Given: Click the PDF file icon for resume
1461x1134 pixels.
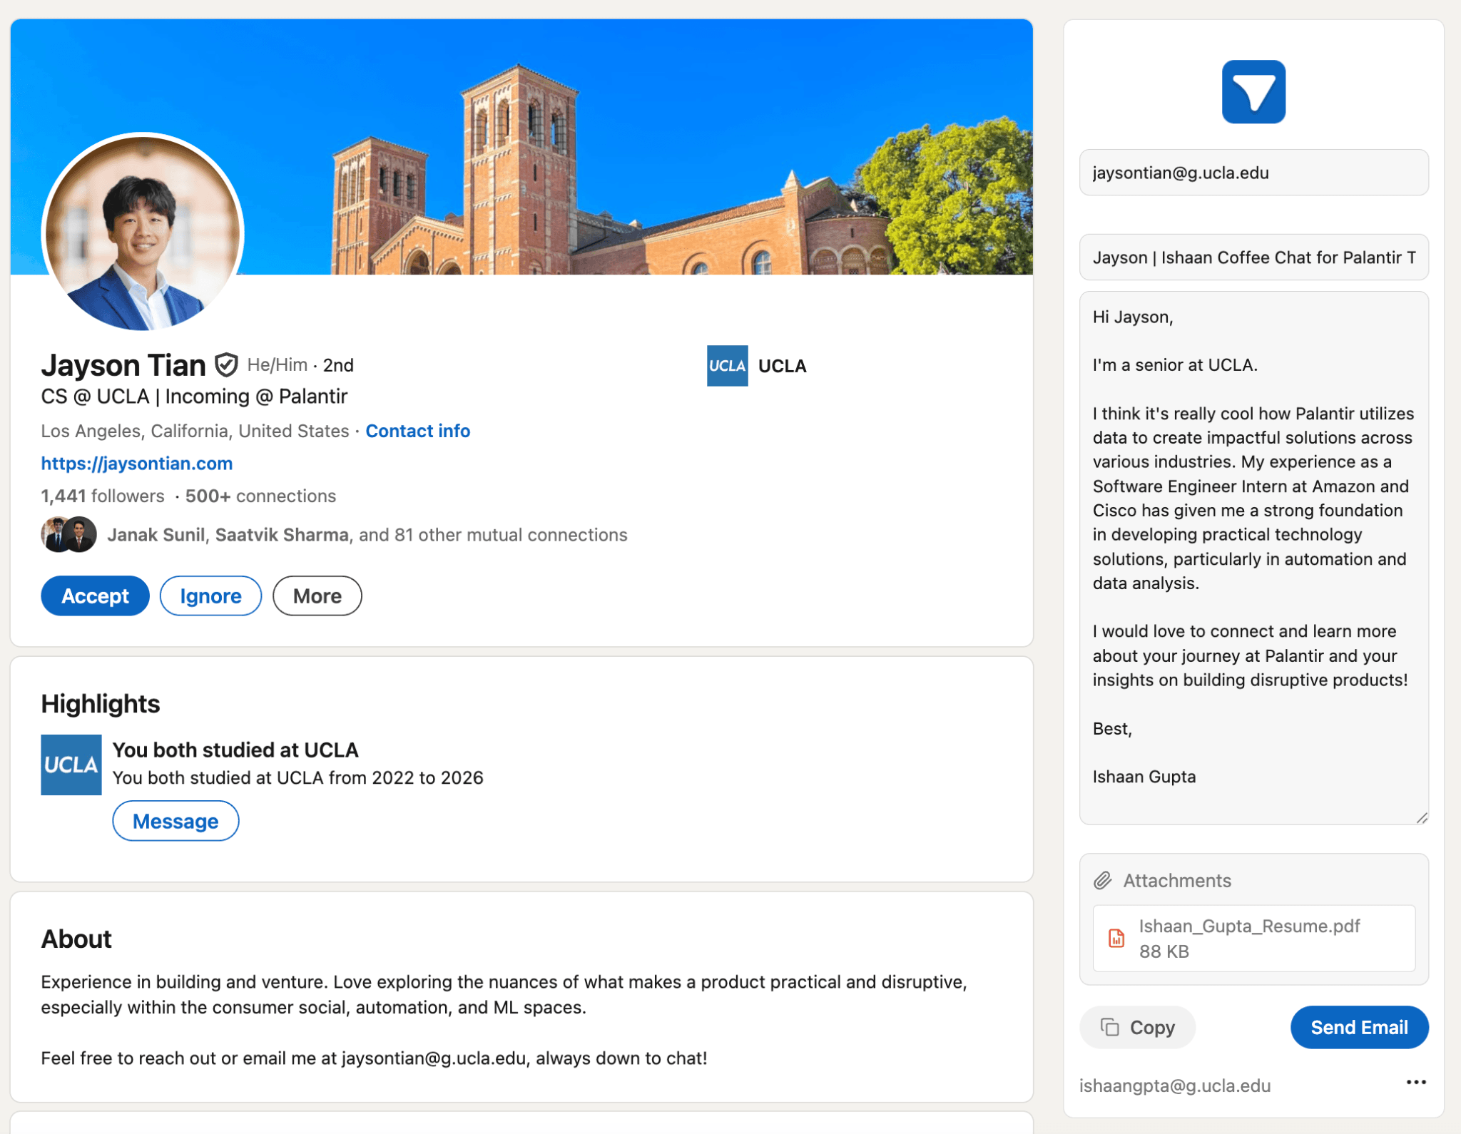Looking at the screenshot, I should [x=1116, y=938].
